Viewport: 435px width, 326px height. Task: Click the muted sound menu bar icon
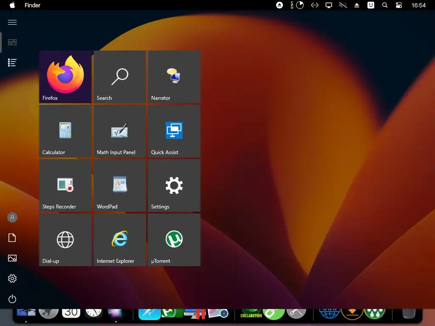pos(343,5)
